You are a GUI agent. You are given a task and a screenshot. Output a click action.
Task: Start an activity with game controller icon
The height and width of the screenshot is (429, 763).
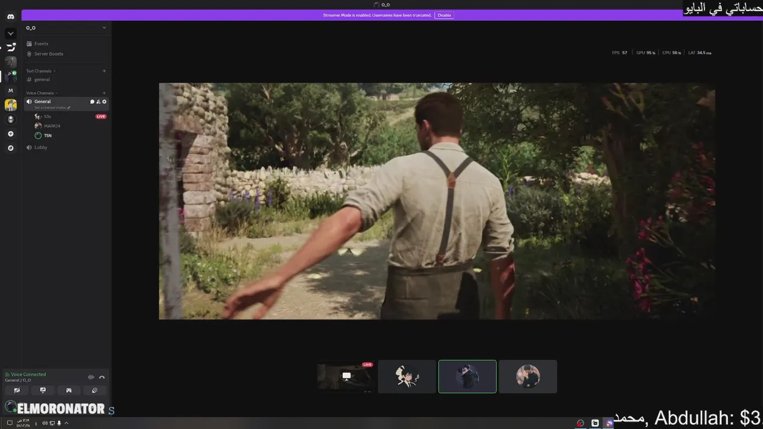pyautogui.click(x=69, y=390)
